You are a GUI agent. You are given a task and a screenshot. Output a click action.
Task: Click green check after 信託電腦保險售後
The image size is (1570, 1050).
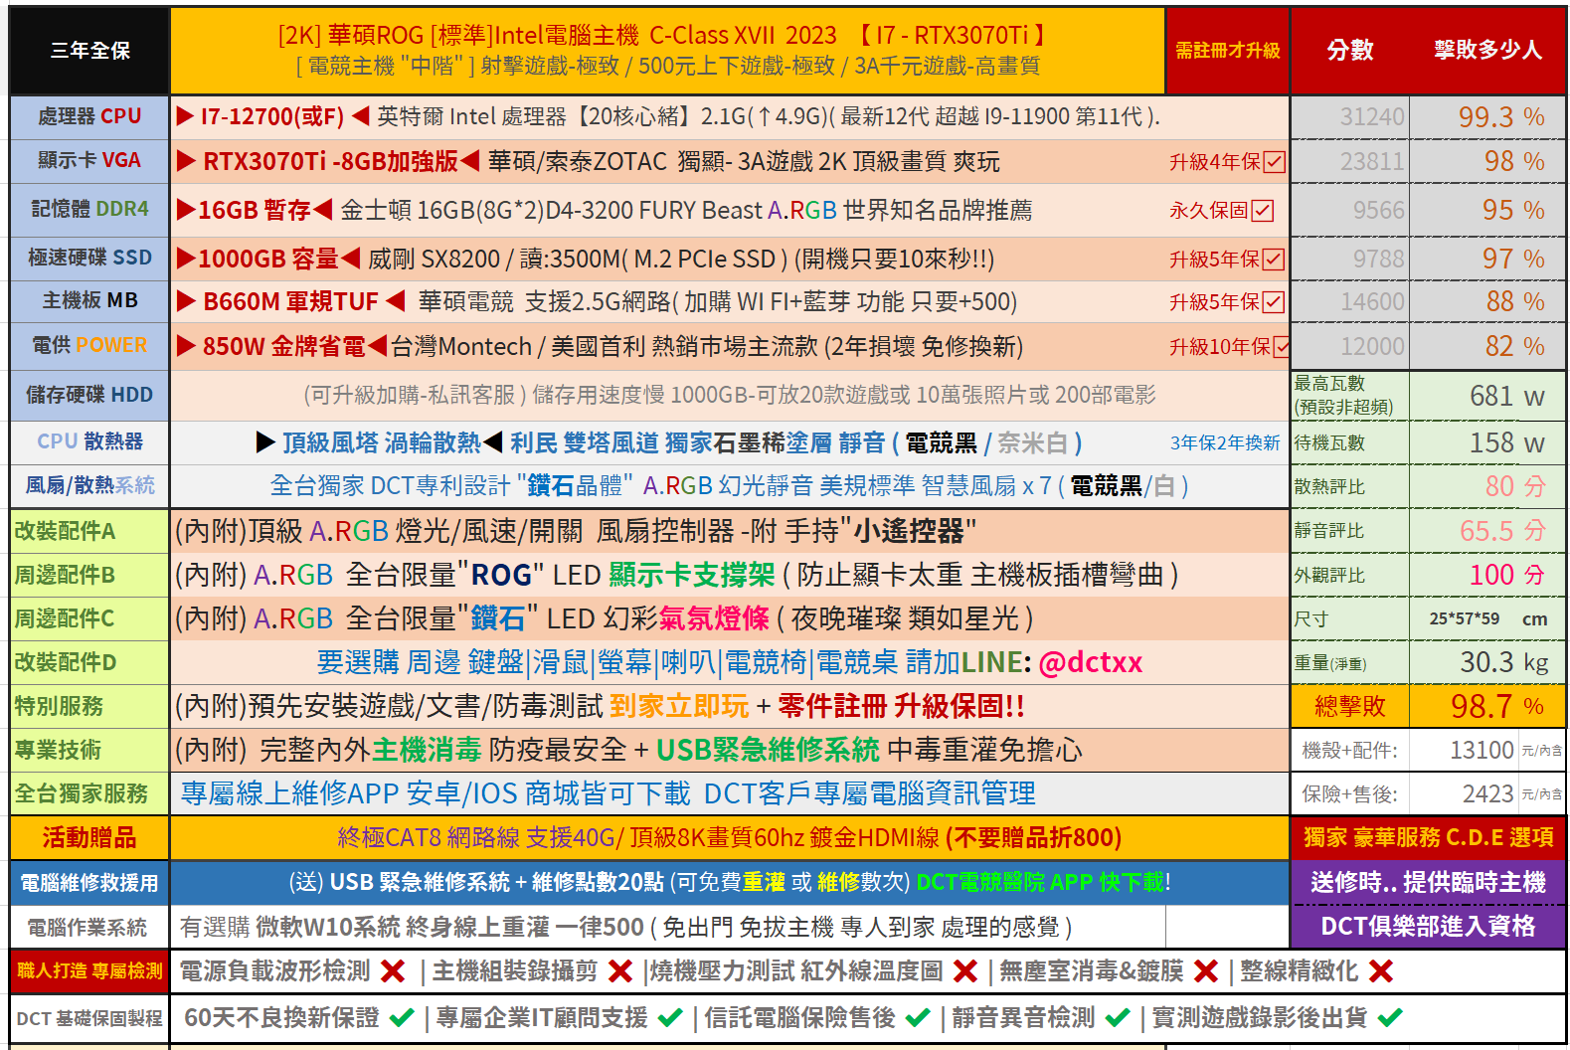(x=918, y=1018)
